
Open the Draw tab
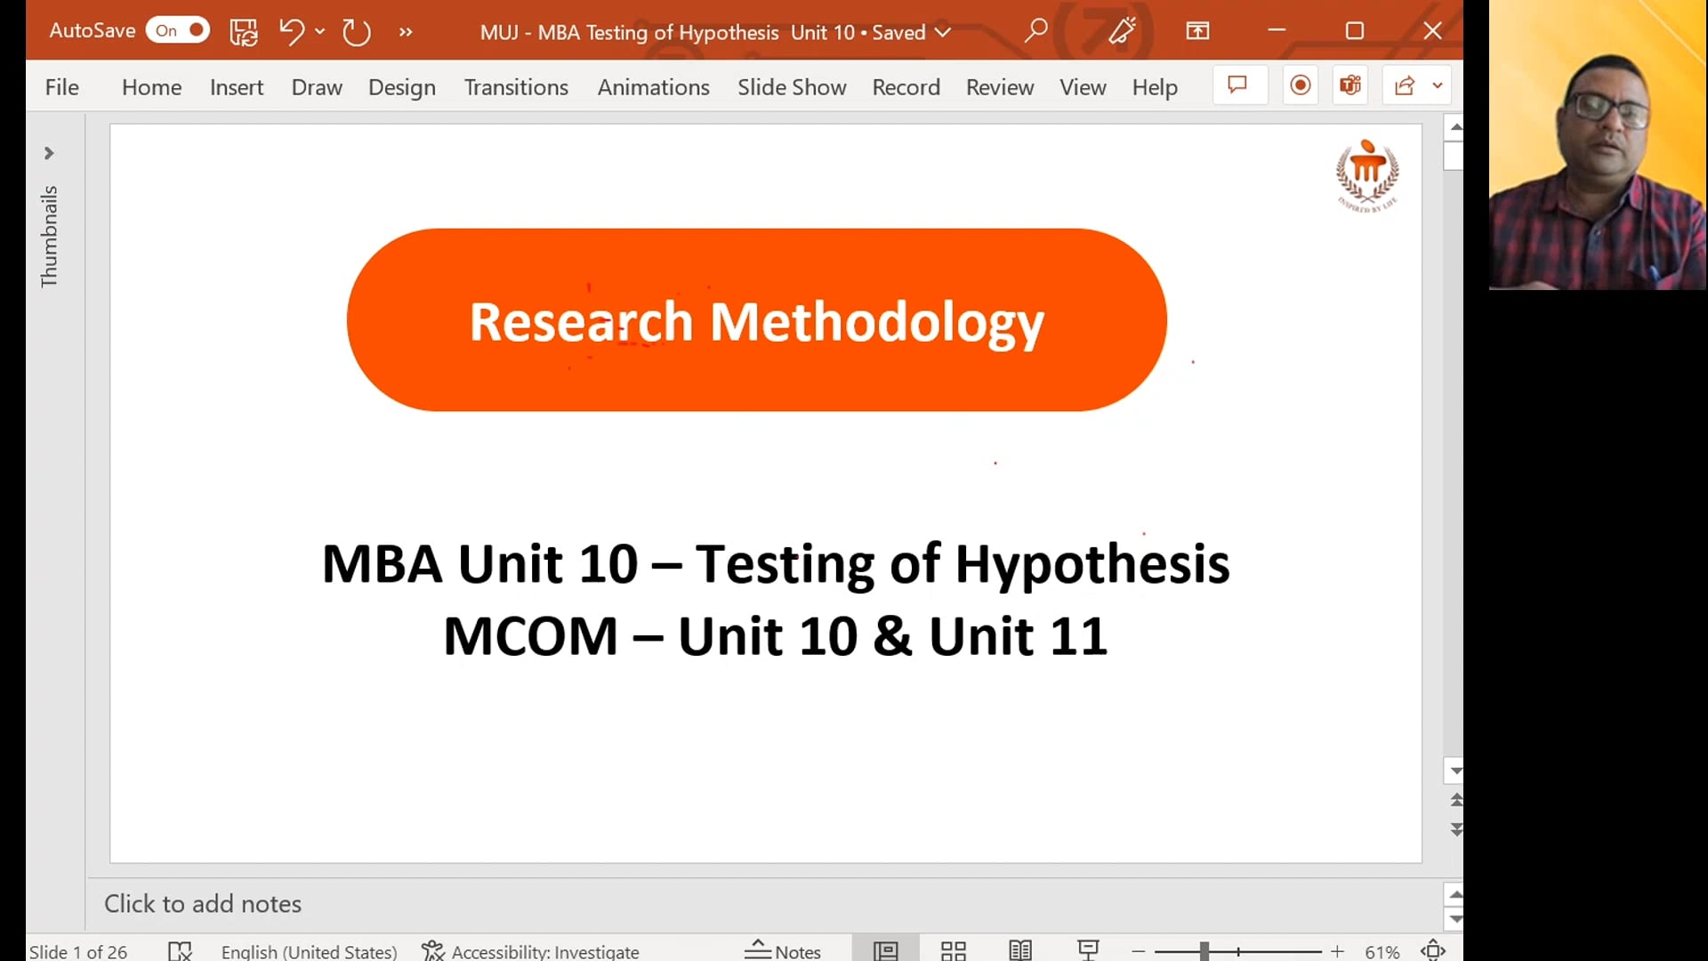pos(317,87)
